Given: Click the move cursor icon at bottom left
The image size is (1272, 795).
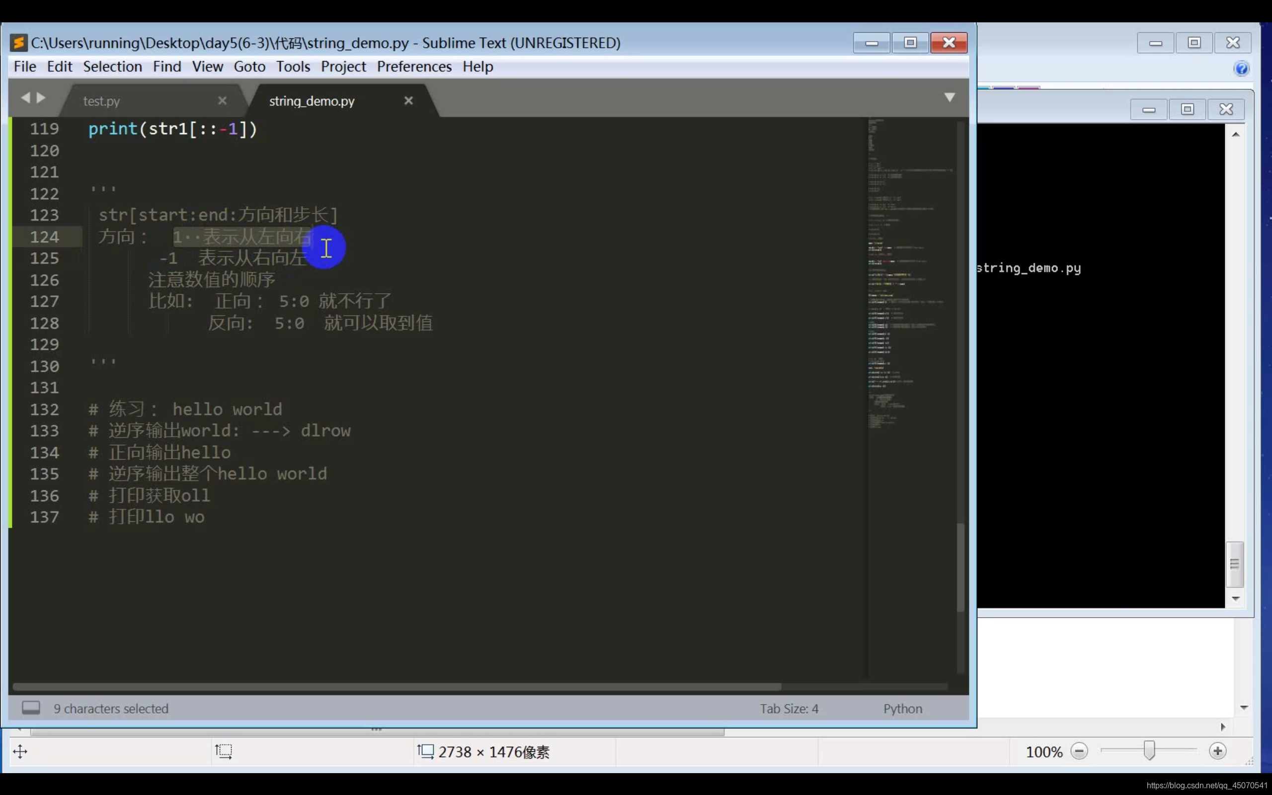Looking at the screenshot, I should pos(20,751).
